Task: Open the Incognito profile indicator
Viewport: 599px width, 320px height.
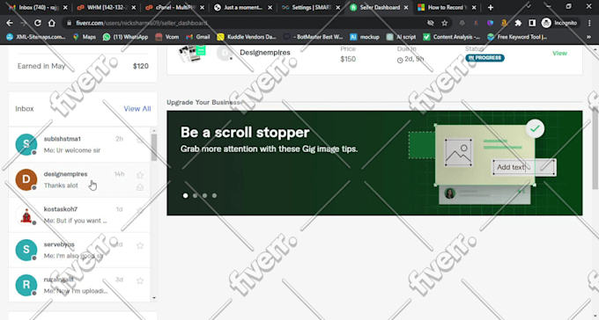Action: click(559, 23)
